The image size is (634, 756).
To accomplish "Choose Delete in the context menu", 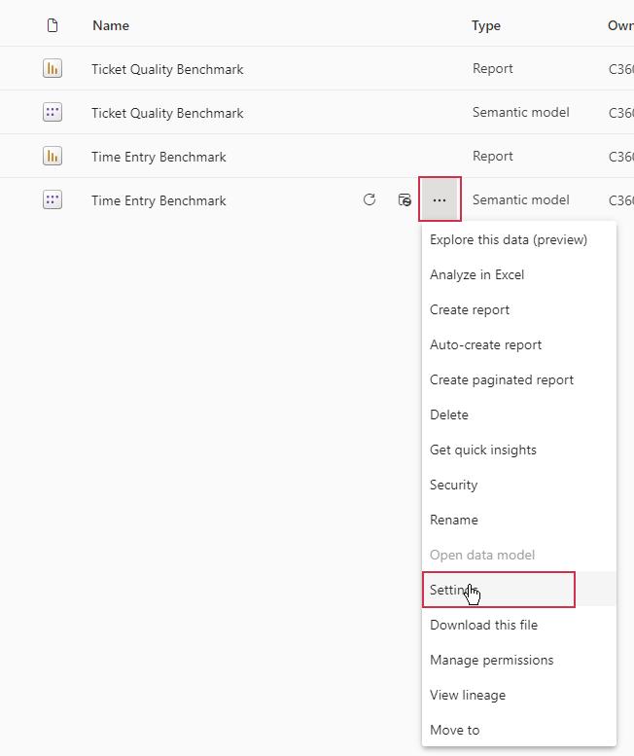I will tap(449, 415).
